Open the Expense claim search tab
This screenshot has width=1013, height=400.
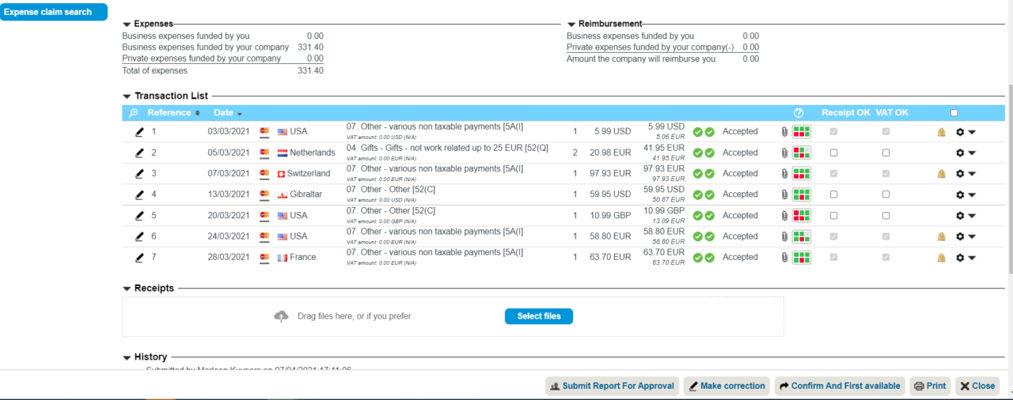click(54, 12)
